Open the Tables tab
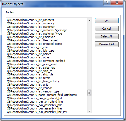The width and height of the screenshot is (126, 121). point(10,12)
